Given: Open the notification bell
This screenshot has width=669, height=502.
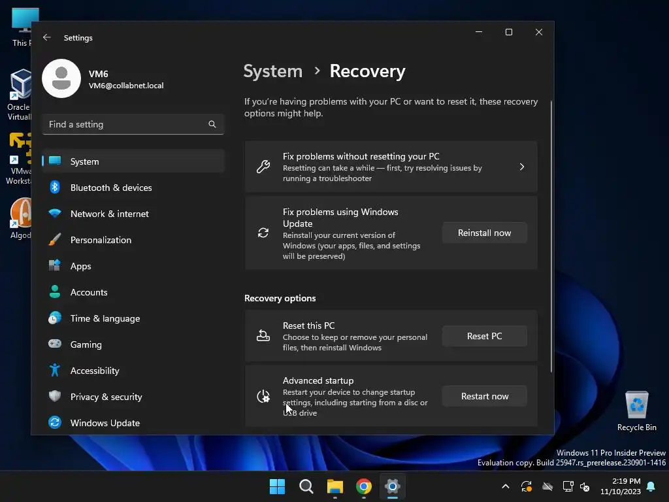Looking at the screenshot, I should click(x=651, y=486).
